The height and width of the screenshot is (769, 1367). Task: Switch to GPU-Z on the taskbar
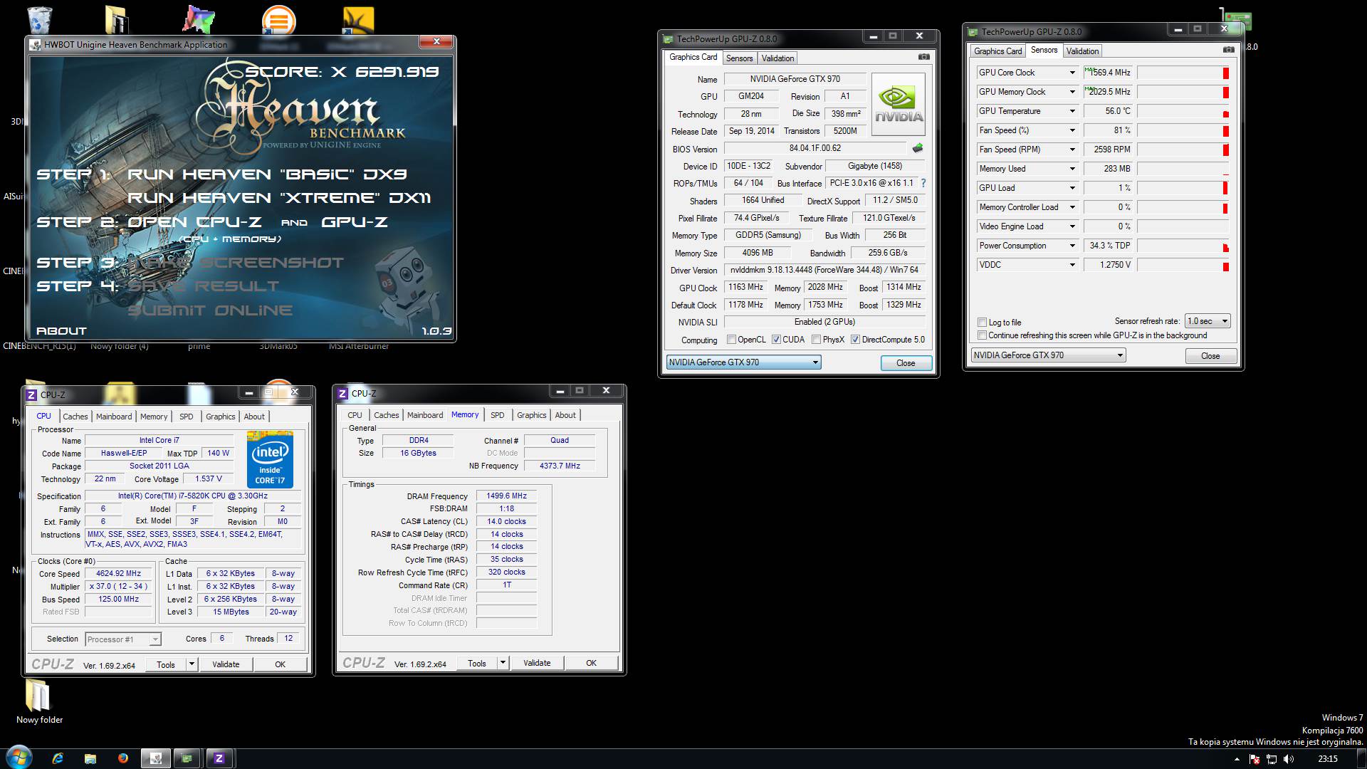click(187, 758)
